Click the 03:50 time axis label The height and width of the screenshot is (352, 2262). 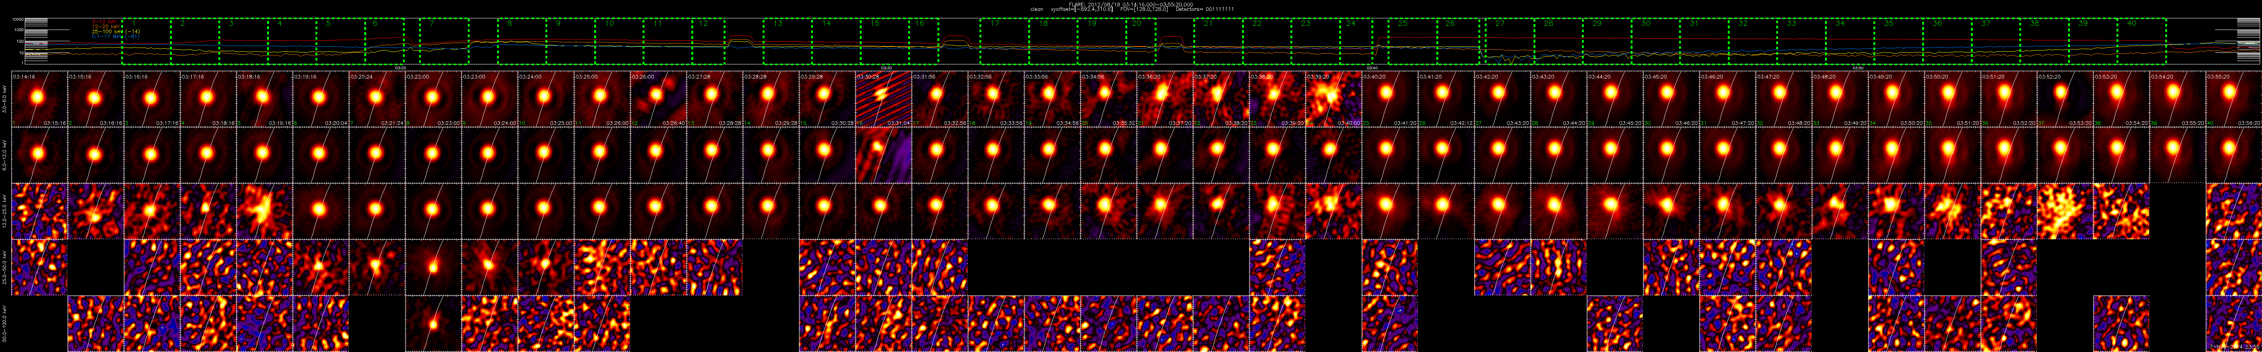1858,67
